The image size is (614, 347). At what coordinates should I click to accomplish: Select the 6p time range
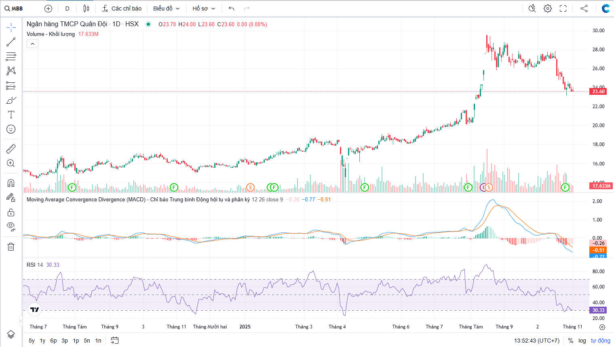click(x=53, y=341)
